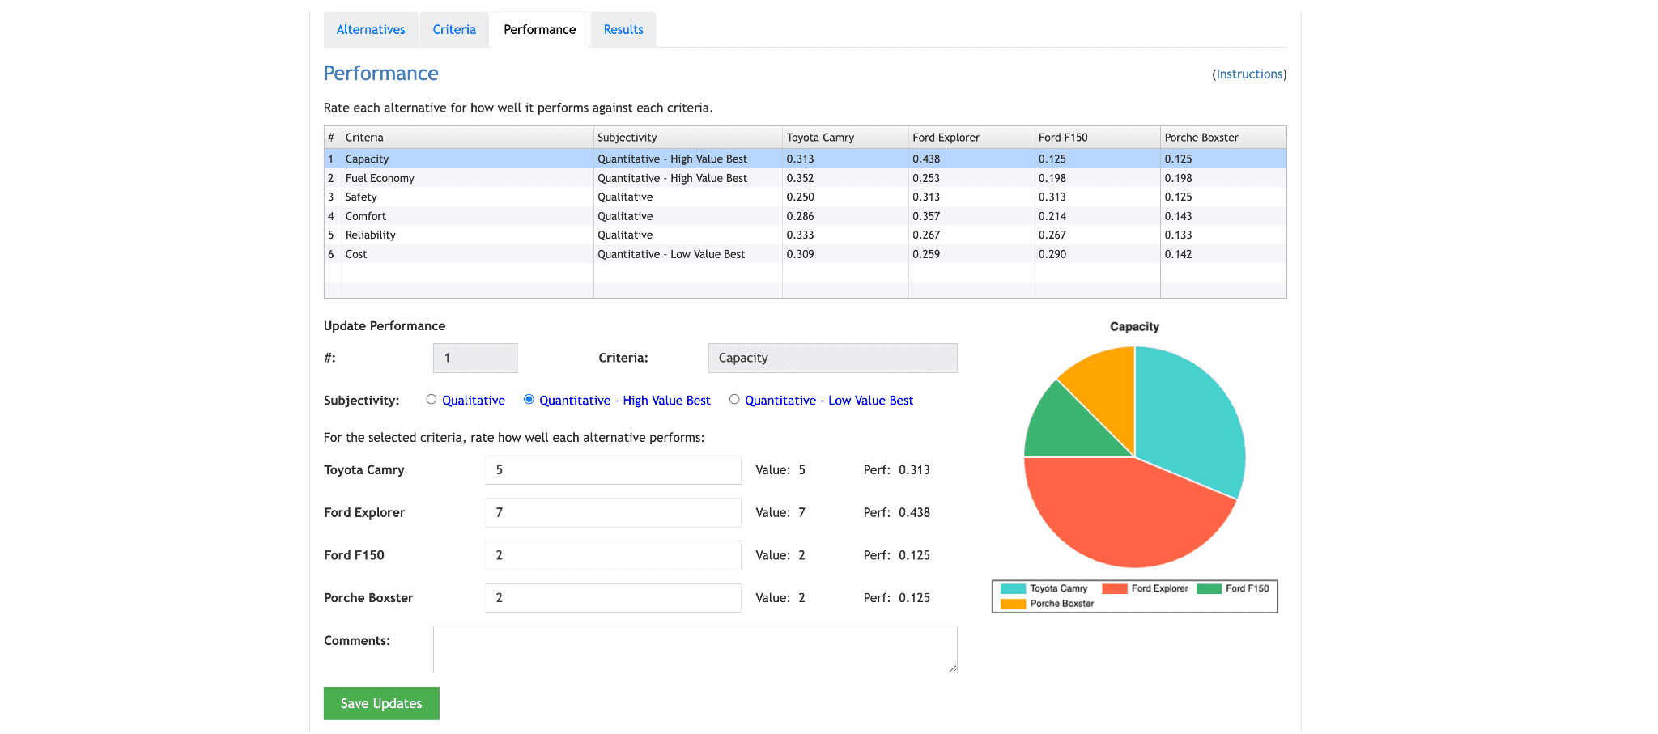The image size is (1658, 734).
Task: Click the disabled # number field
Action: coord(475,358)
